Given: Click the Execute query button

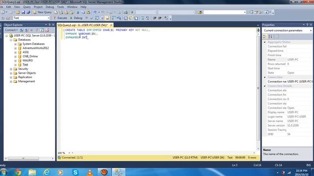Looking at the screenshot, I should (60, 18).
